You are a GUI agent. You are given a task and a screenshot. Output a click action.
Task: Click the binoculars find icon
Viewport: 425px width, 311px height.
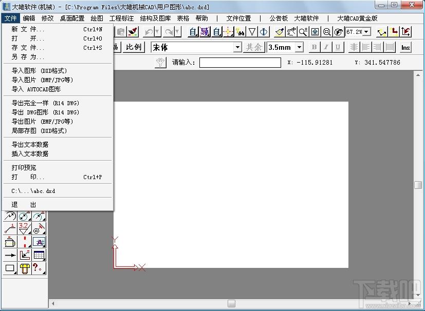coord(240,32)
